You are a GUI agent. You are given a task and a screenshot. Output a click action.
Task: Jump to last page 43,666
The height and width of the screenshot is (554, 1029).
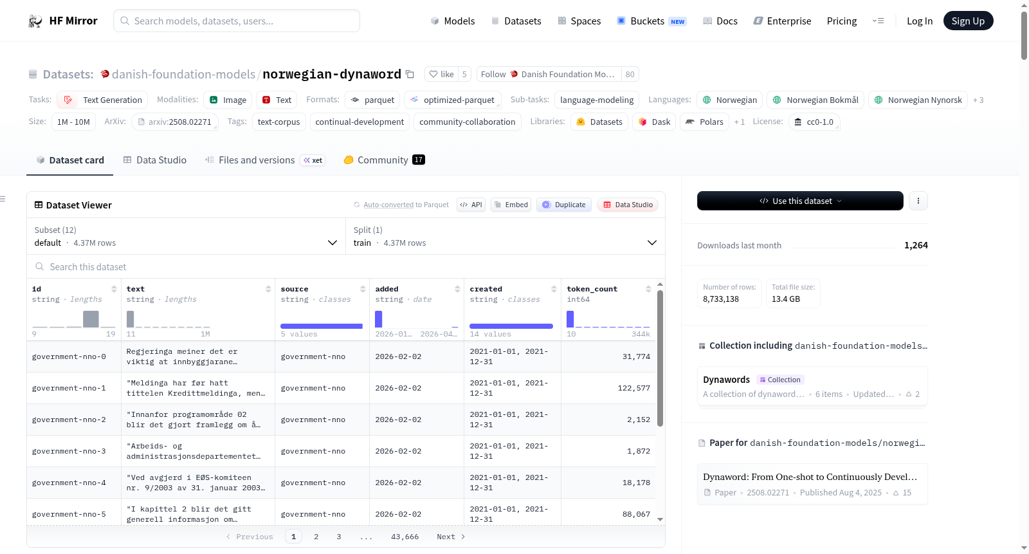click(x=405, y=537)
